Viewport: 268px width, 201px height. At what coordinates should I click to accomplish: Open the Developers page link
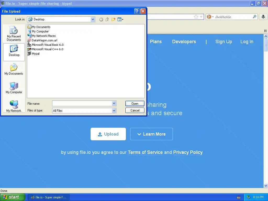pos(184,42)
